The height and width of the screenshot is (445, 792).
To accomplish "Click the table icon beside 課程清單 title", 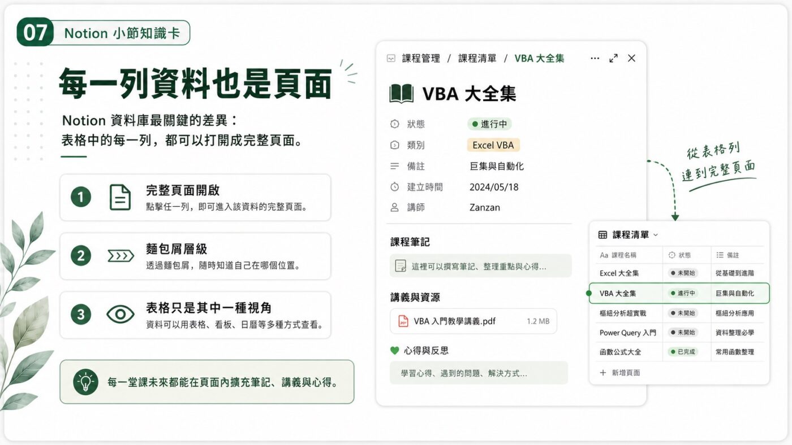I will tap(603, 235).
